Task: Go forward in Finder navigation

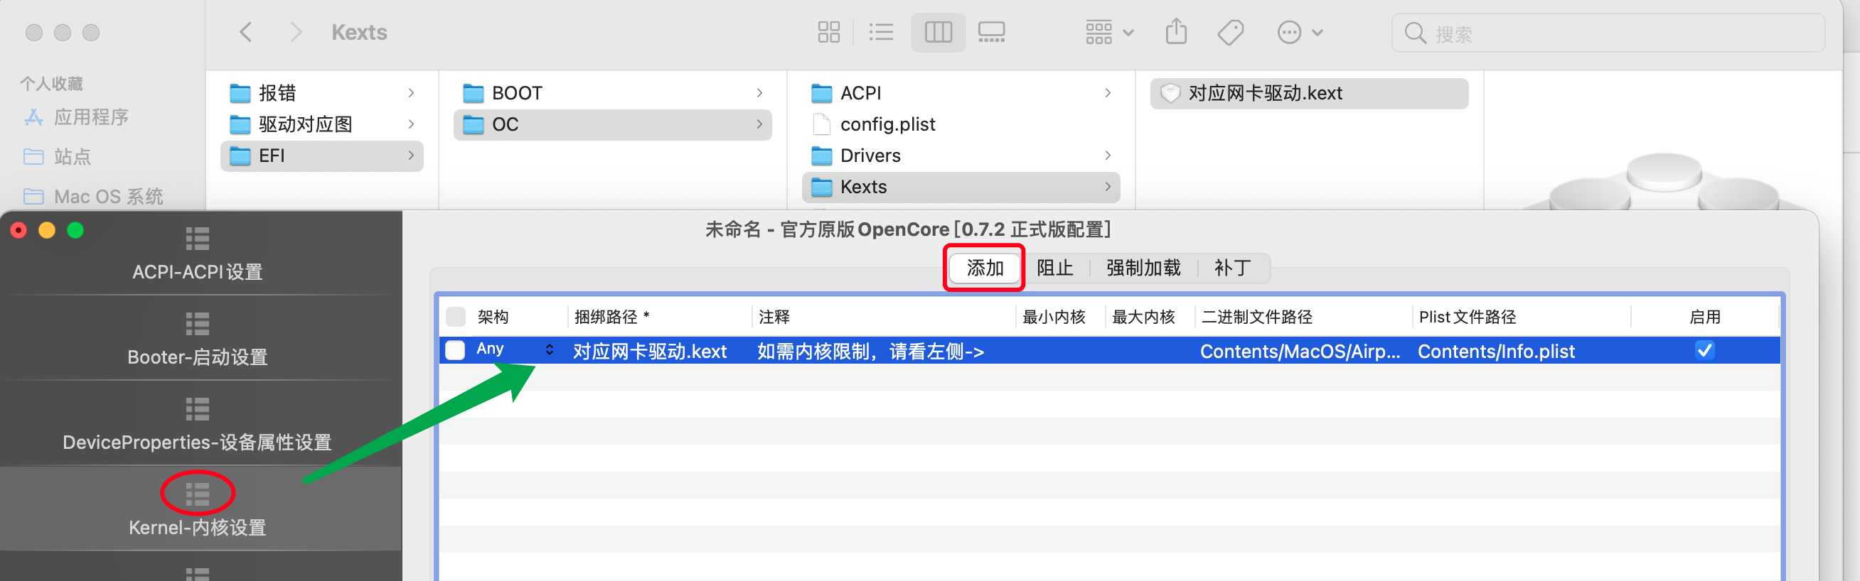Action: pyautogui.click(x=295, y=33)
